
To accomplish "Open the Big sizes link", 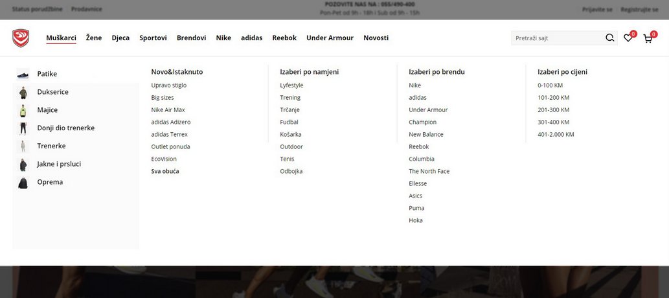I will coord(163,98).
